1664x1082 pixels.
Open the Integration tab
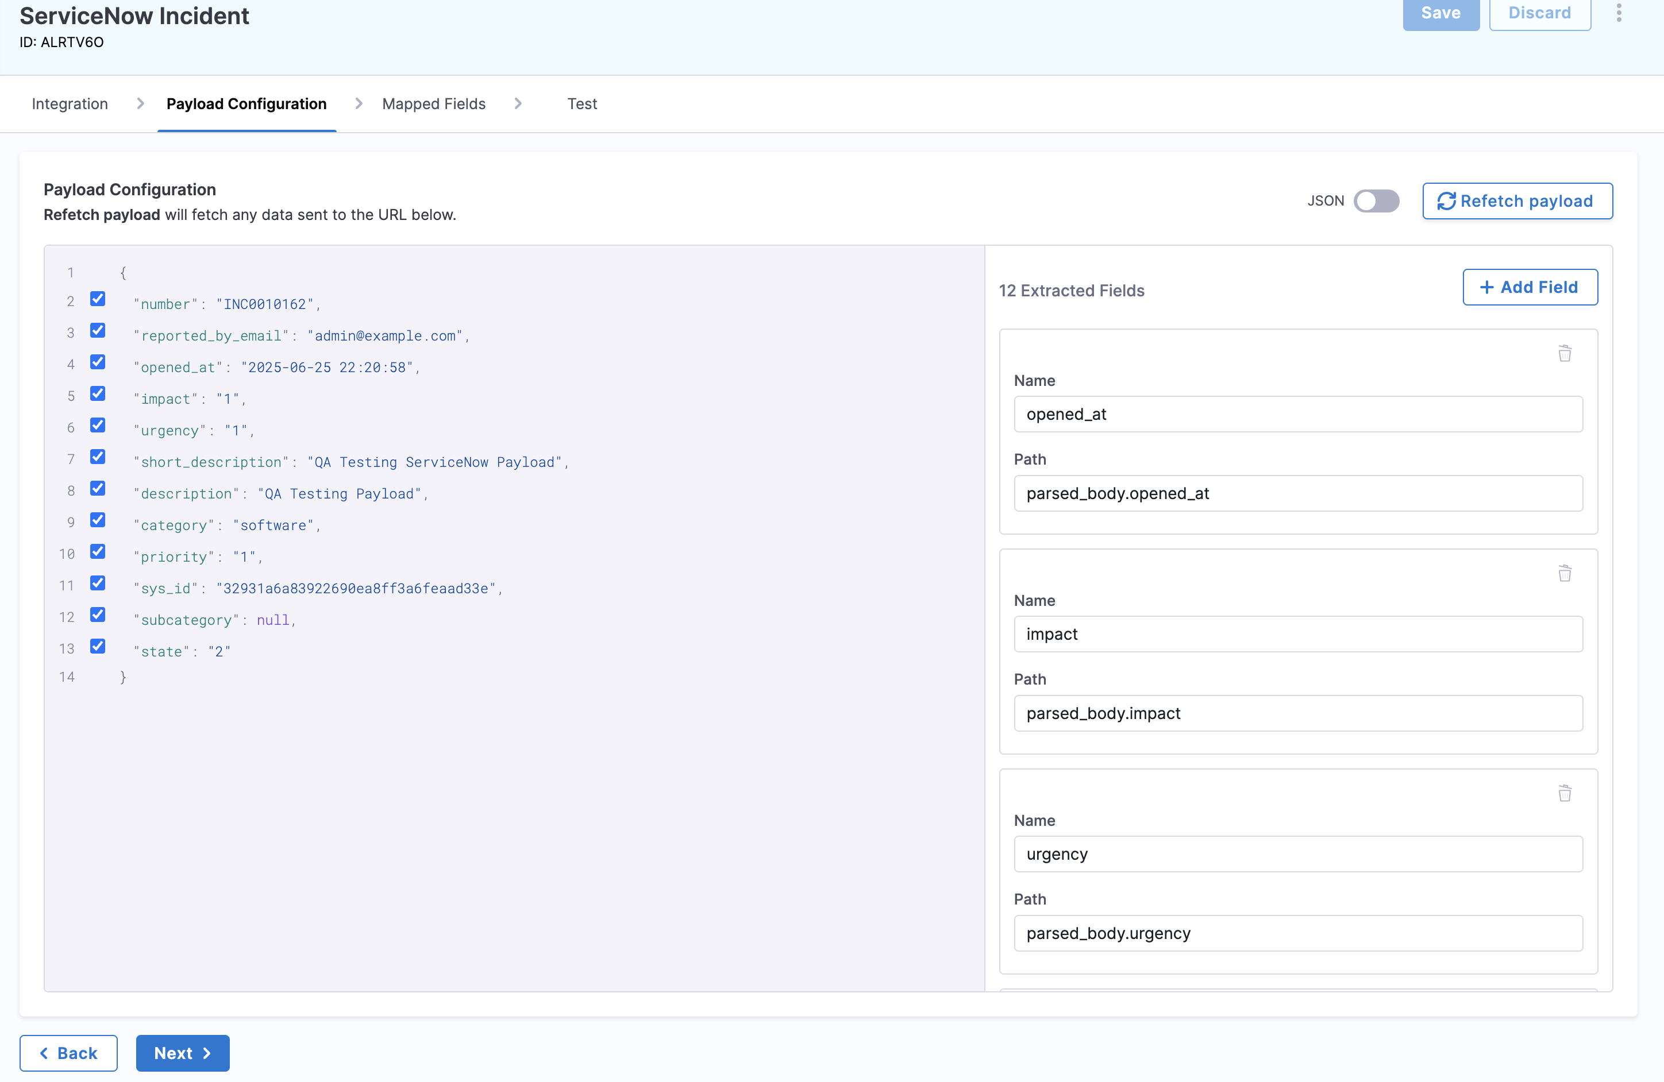click(70, 104)
